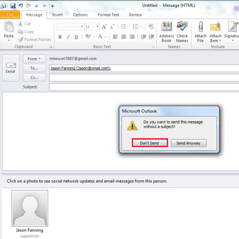Screen dimensions: 239x239
Task: Click the Bullets list icon
Action: coord(123,26)
